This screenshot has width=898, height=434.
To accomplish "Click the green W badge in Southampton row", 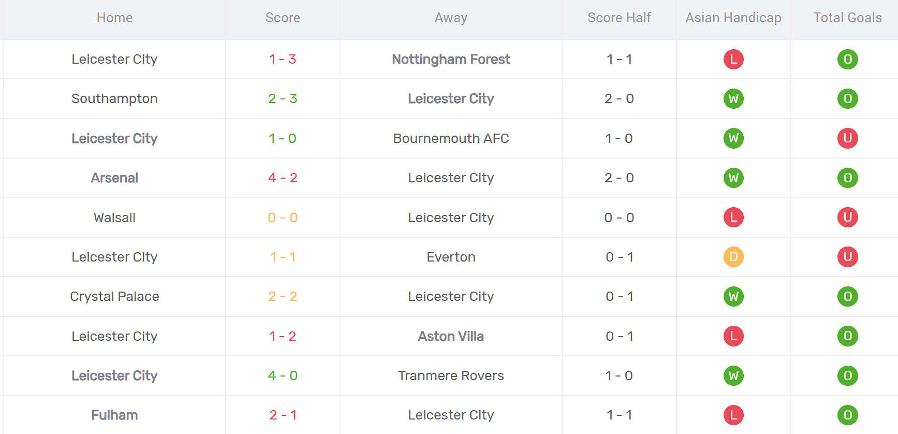I will click(x=733, y=98).
